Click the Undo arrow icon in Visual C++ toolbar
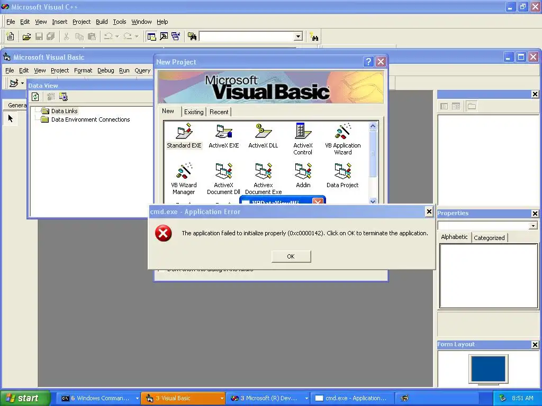The height and width of the screenshot is (406, 542). pyautogui.click(x=108, y=36)
